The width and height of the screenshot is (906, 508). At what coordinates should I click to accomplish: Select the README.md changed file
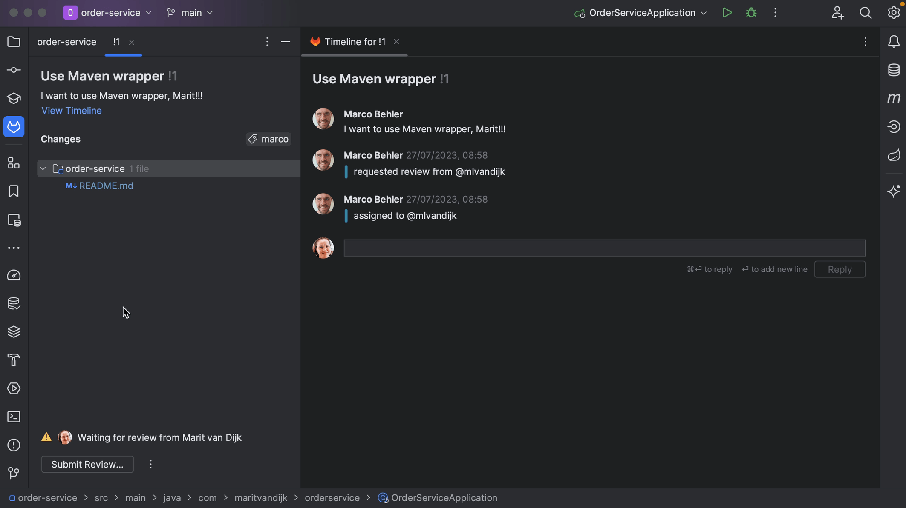tap(106, 186)
